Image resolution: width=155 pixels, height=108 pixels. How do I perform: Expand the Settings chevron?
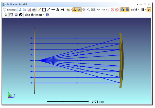[x=5, y=10]
